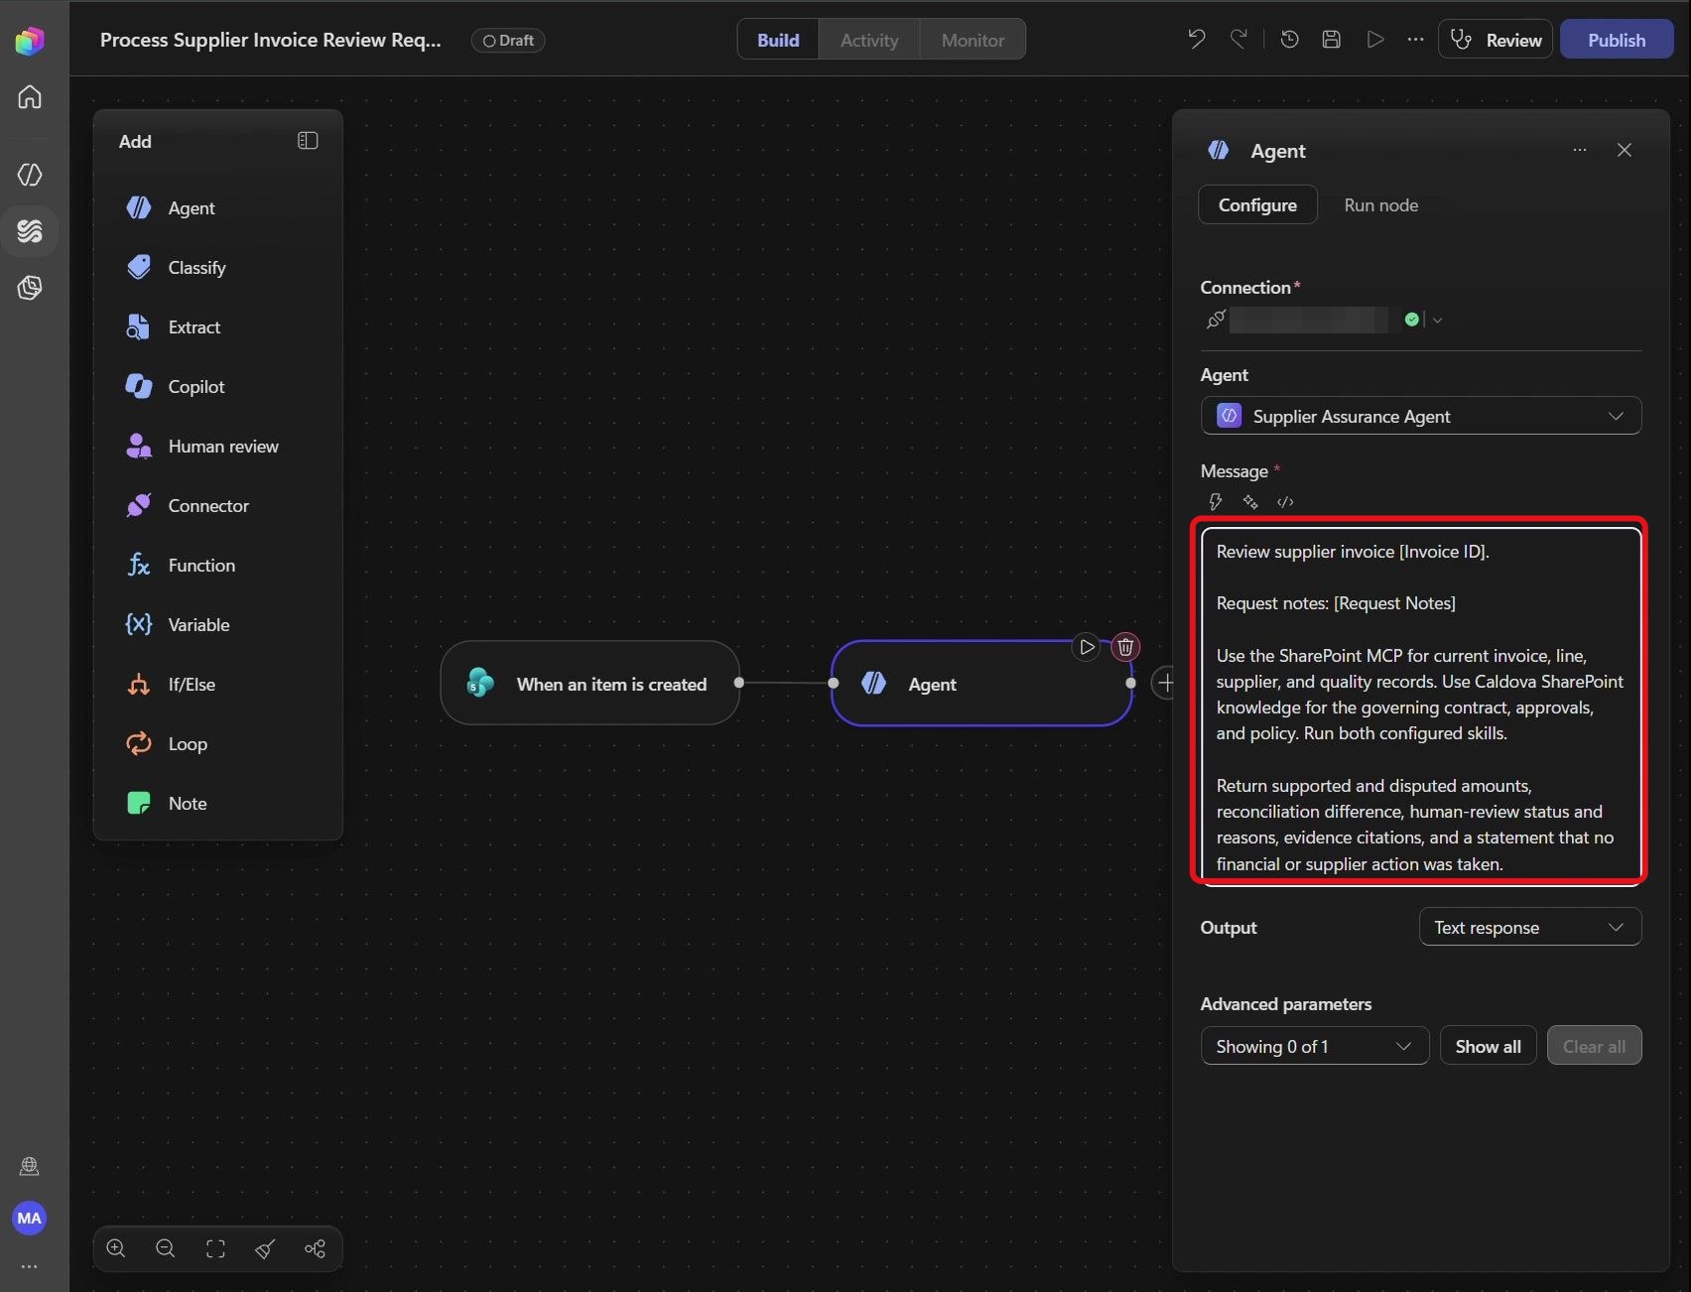Open the Text response output dropdown
The width and height of the screenshot is (1691, 1292).
pyautogui.click(x=1530, y=927)
